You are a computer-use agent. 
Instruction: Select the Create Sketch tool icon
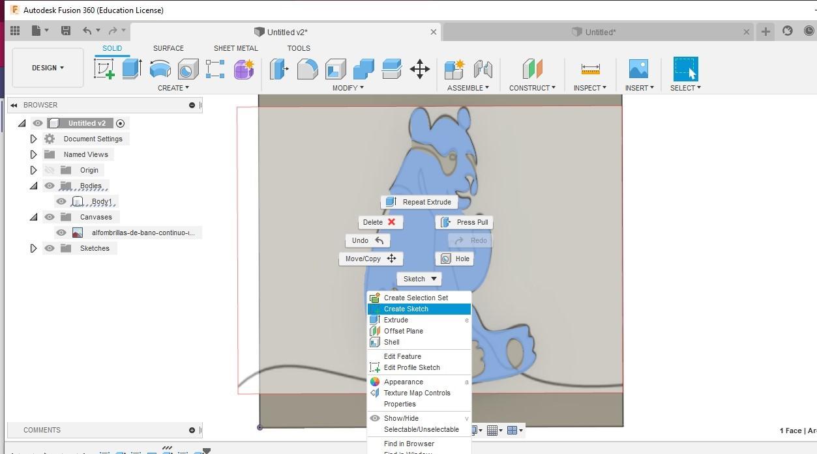(x=104, y=69)
